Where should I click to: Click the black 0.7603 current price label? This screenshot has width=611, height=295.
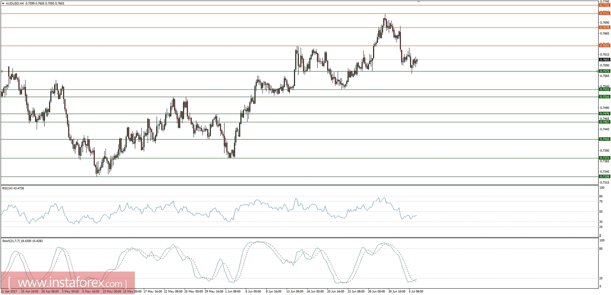pyautogui.click(x=605, y=60)
